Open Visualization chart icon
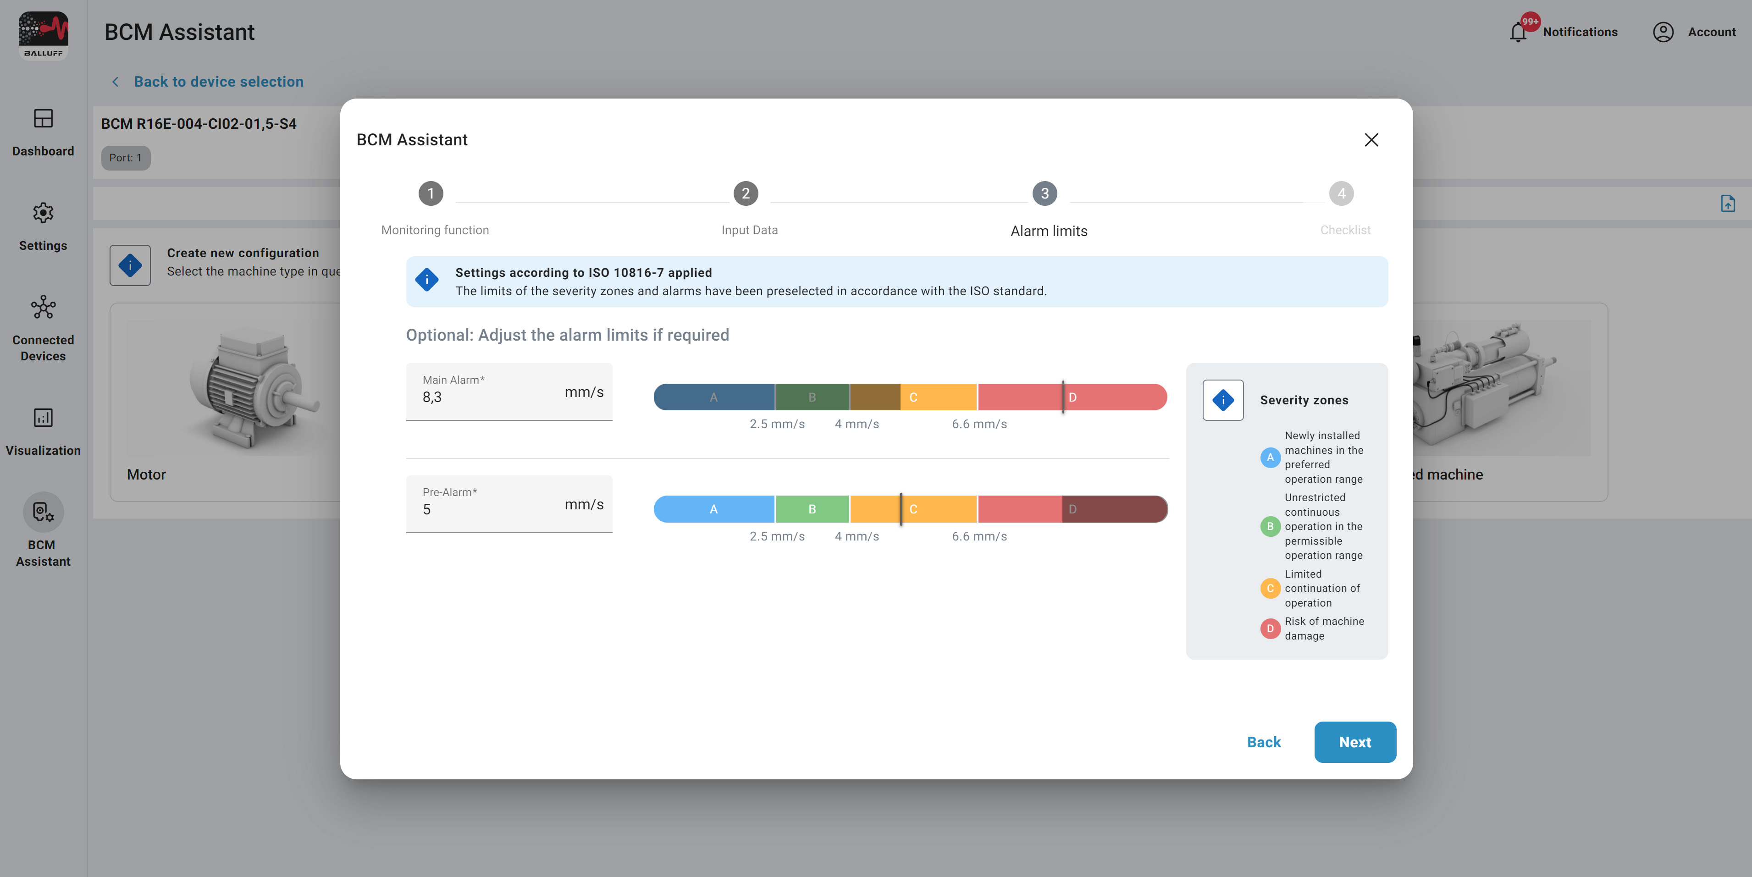 [x=43, y=418]
